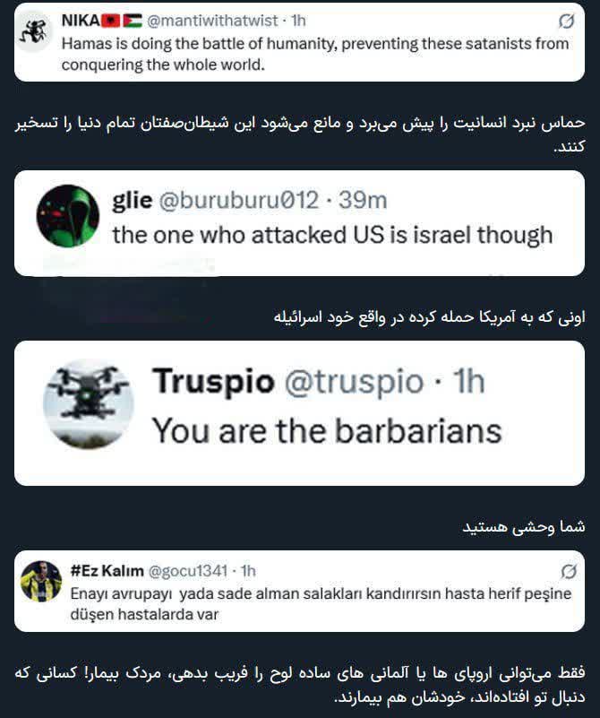Click the Truspio display name
This screenshot has height=718, width=600.
(213, 381)
